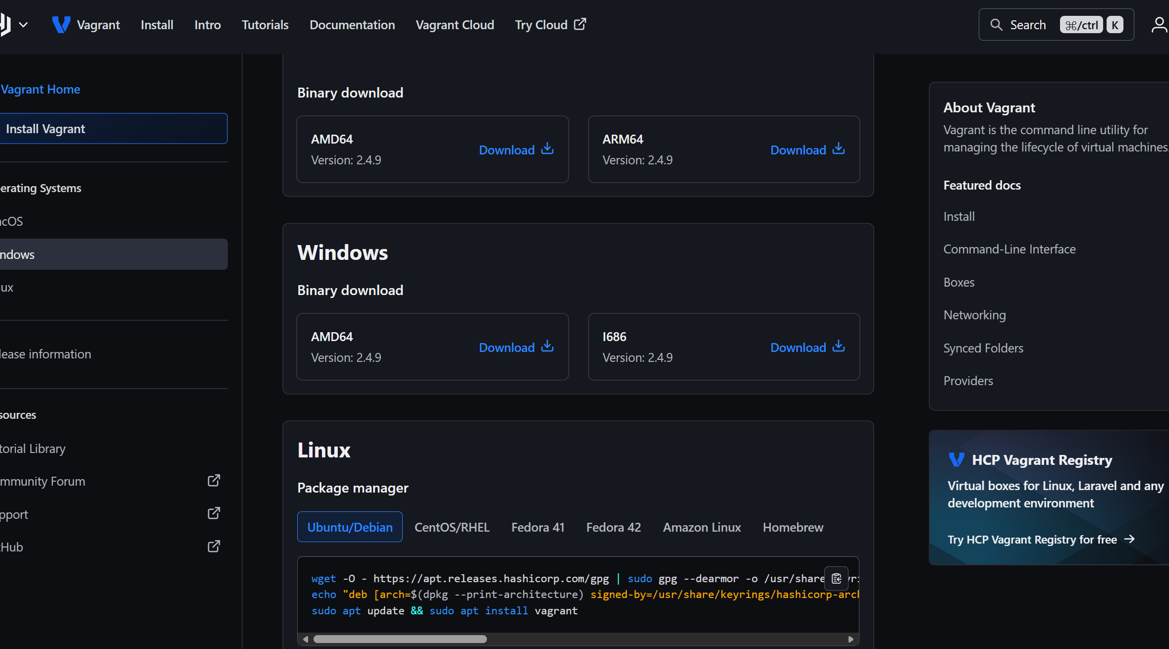Viewport: 1169px width, 649px height.
Task: Click Try HCP Vagrant Registry for free
Action: click(1041, 539)
